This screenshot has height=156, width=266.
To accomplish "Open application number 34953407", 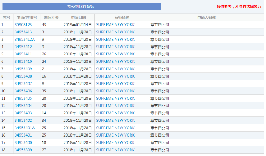I will coord(23,83).
